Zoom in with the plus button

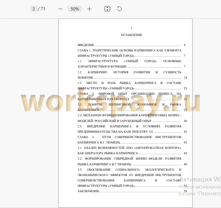[89, 9]
